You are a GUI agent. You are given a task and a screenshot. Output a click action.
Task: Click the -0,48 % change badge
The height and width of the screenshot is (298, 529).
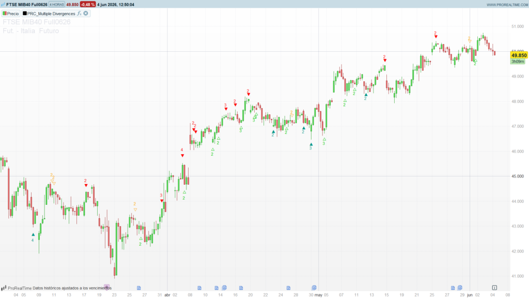click(x=88, y=5)
